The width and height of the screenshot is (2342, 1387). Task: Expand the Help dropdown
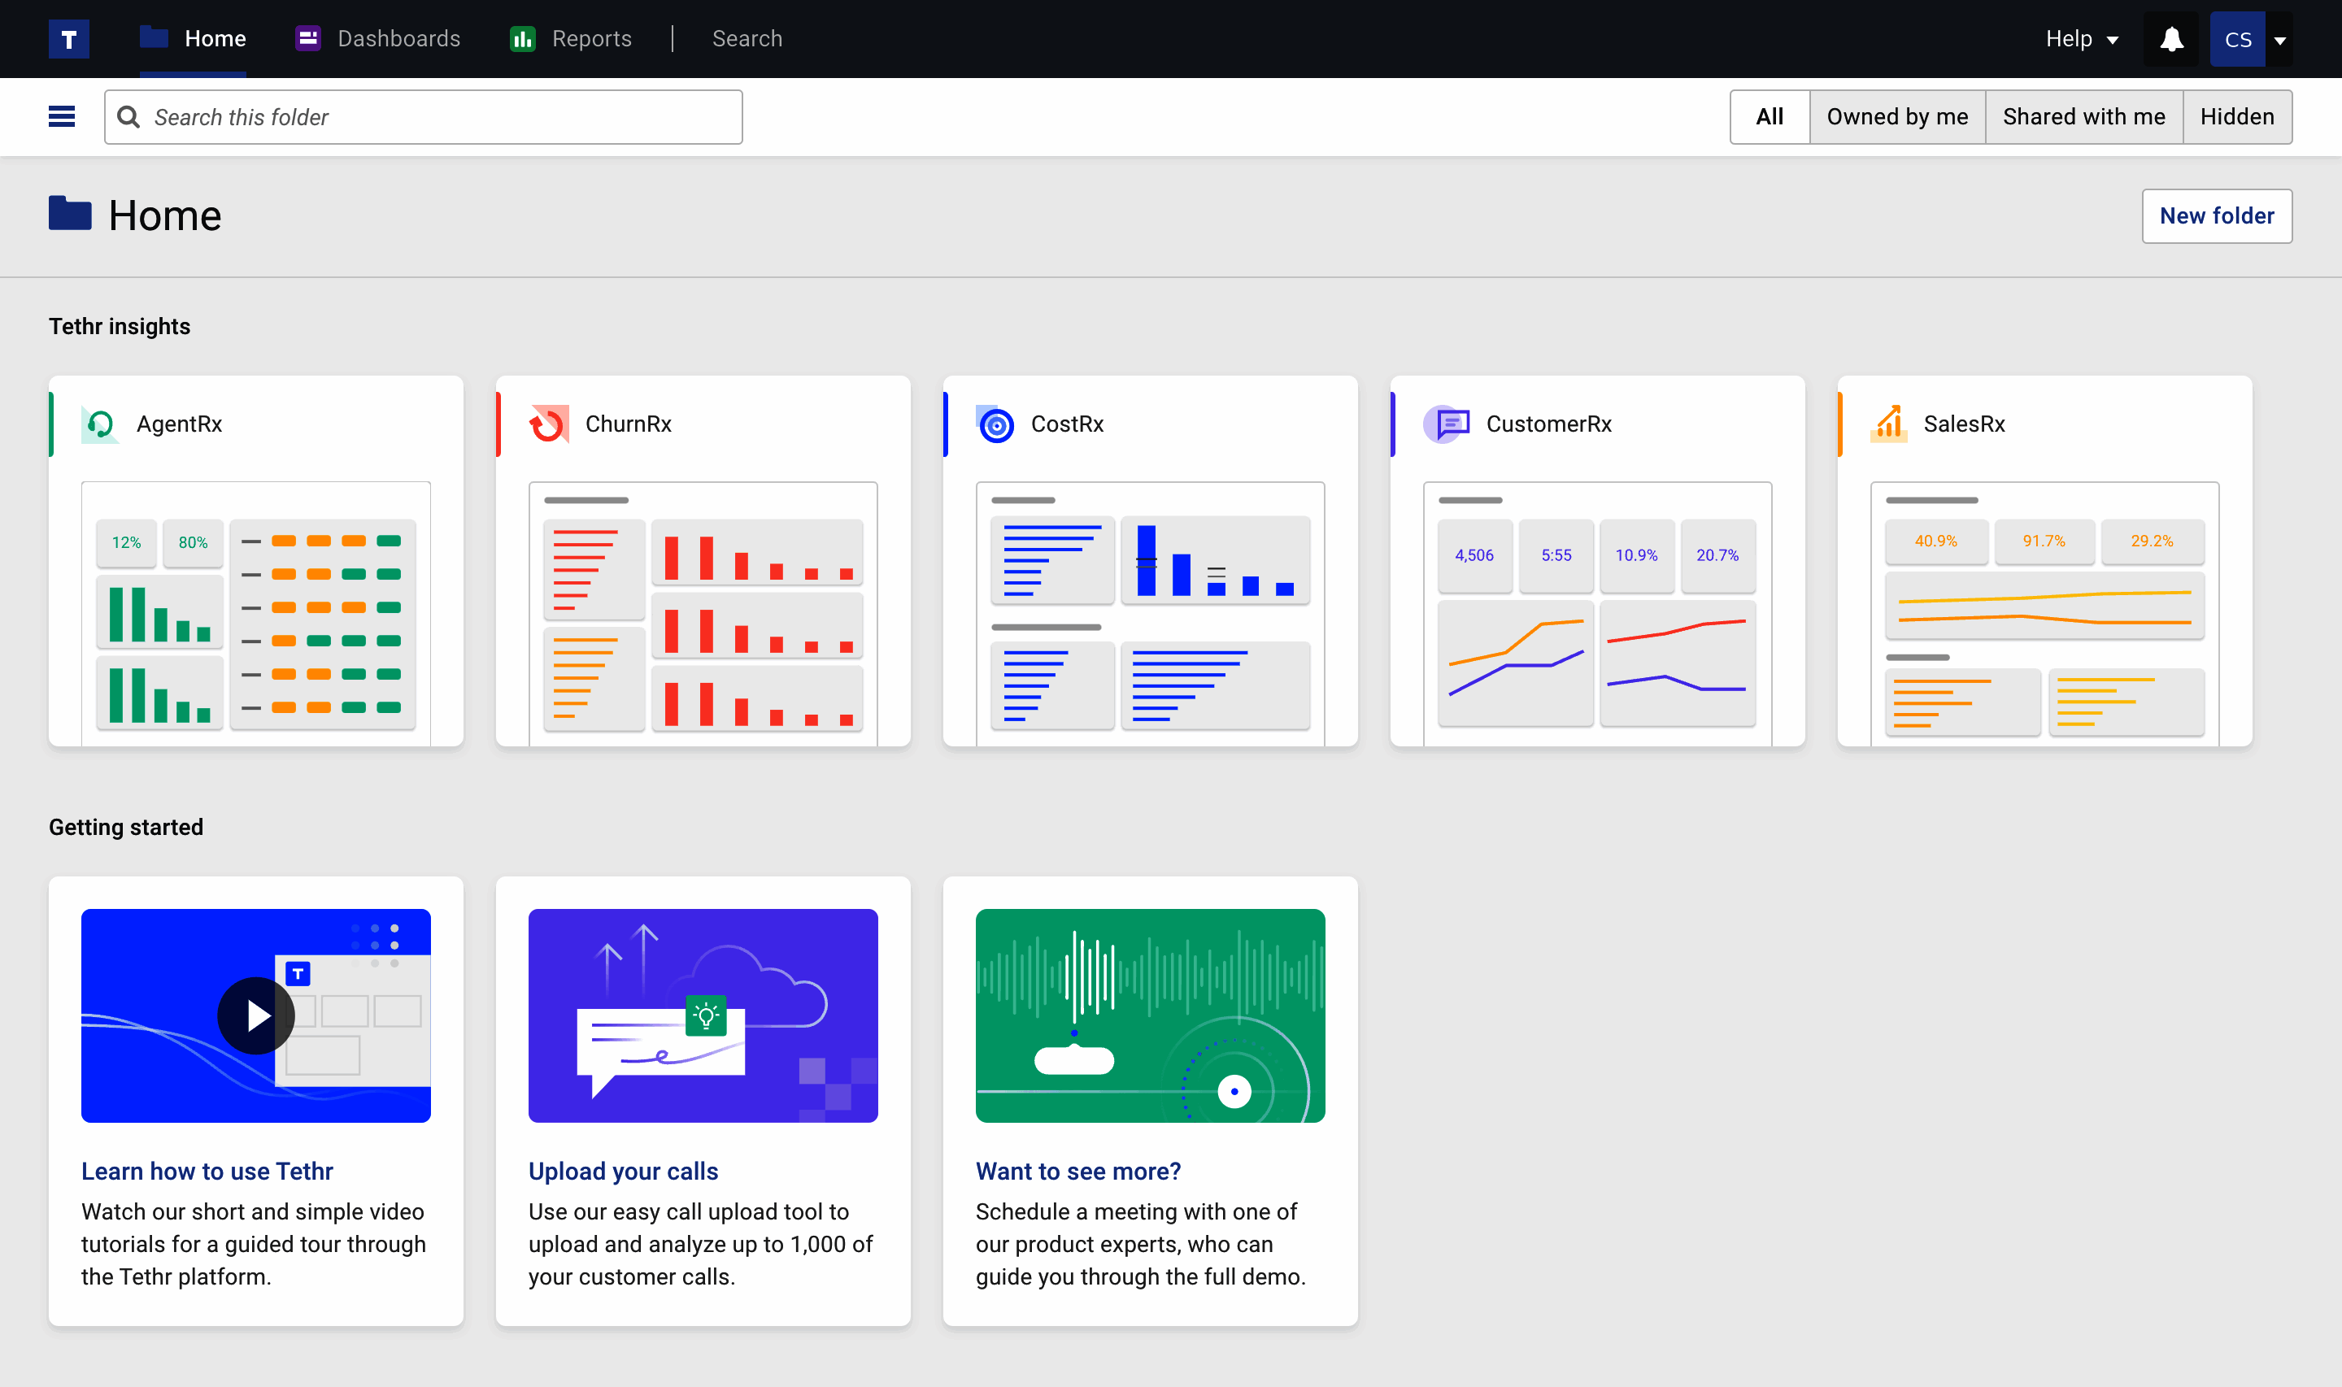2079,38
